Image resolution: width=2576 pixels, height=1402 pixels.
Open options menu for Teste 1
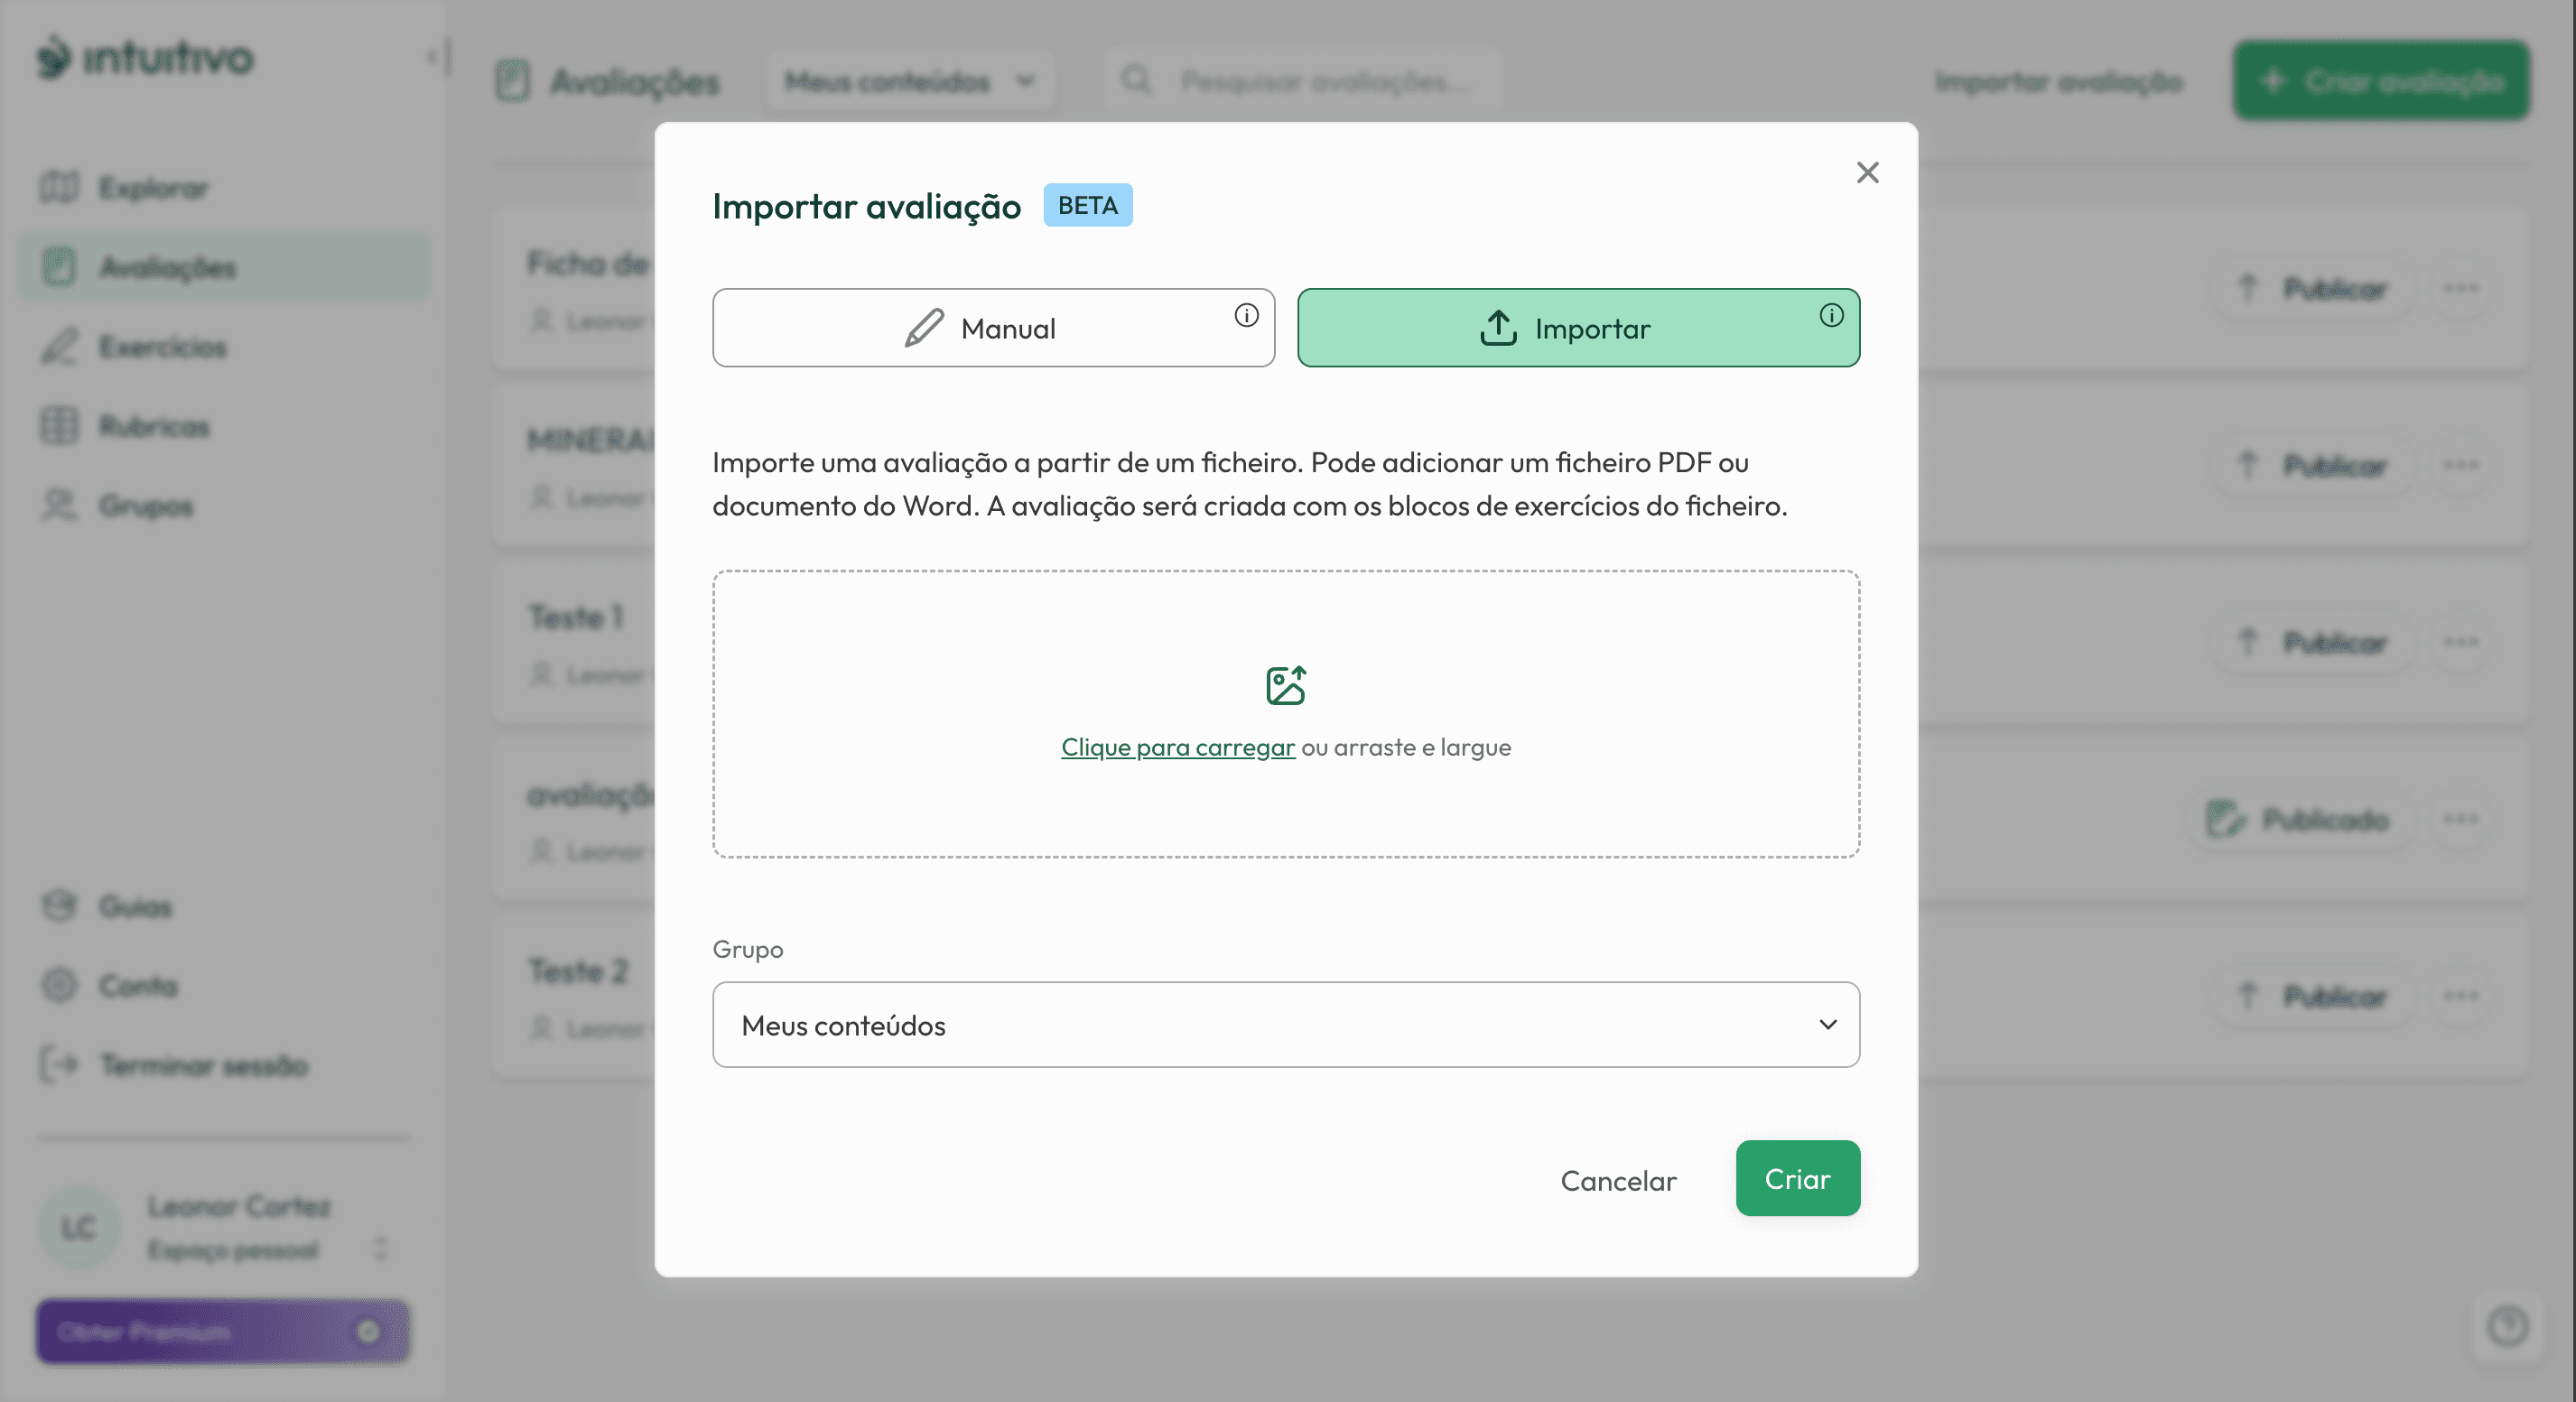click(x=2460, y=642)
